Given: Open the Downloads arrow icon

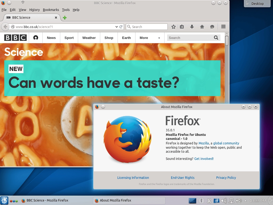Looking at the screenshot, I should tap(192, 27).
